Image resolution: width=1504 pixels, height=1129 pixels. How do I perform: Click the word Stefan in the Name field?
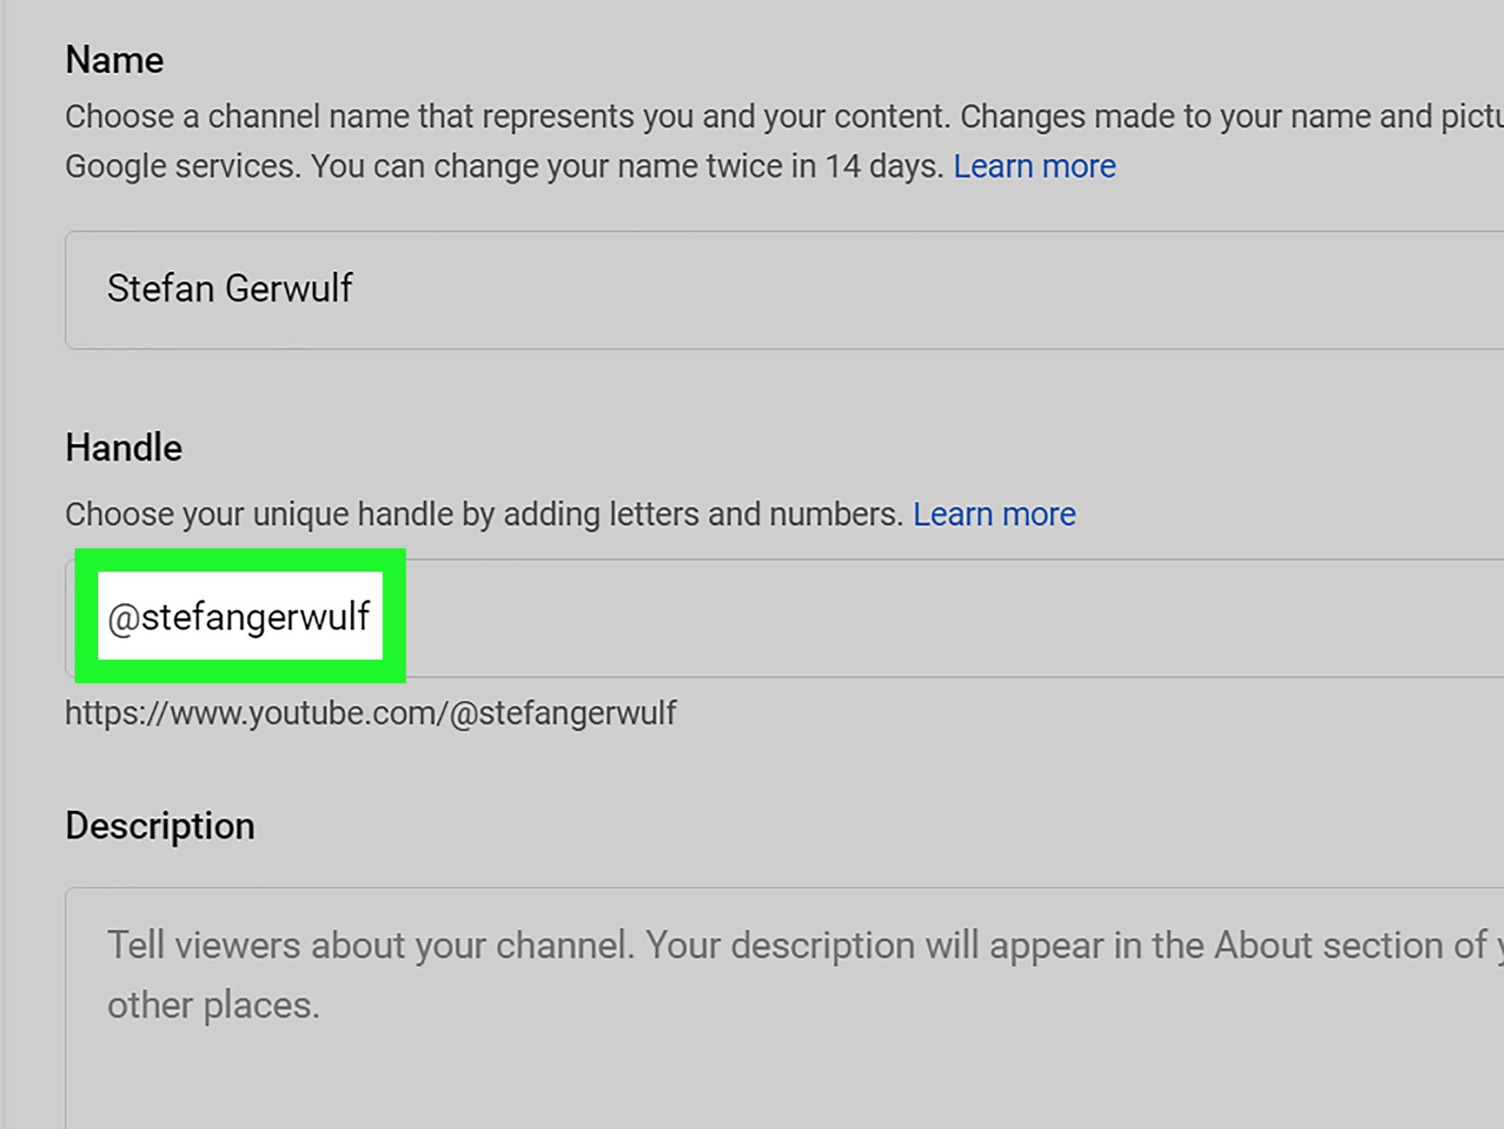click(x=160, y=288)
